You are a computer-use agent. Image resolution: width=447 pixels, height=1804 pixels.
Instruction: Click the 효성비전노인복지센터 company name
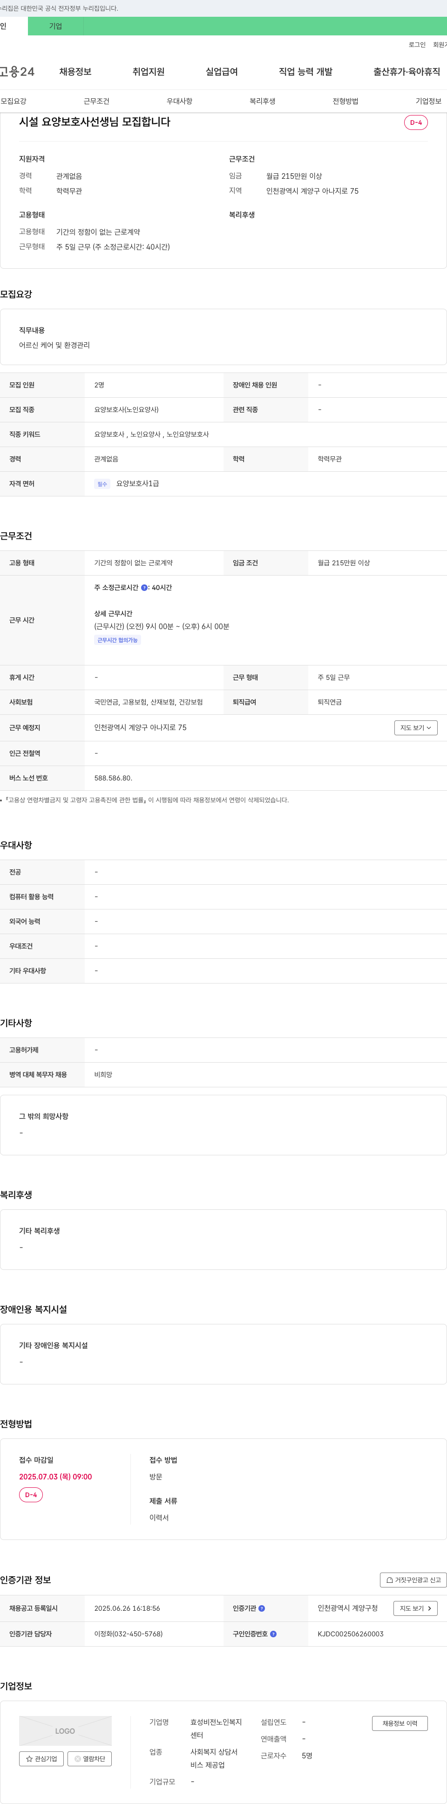[216, 1729]
